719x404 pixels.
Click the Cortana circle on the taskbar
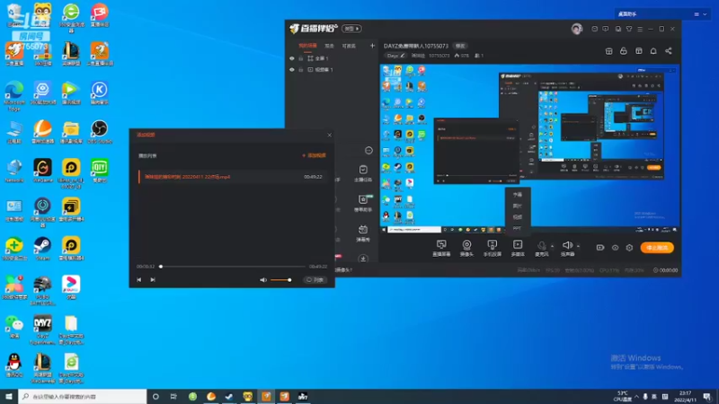click(155, 396)
